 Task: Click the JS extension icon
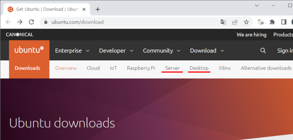pyautogui.click(x=261, y=22)
